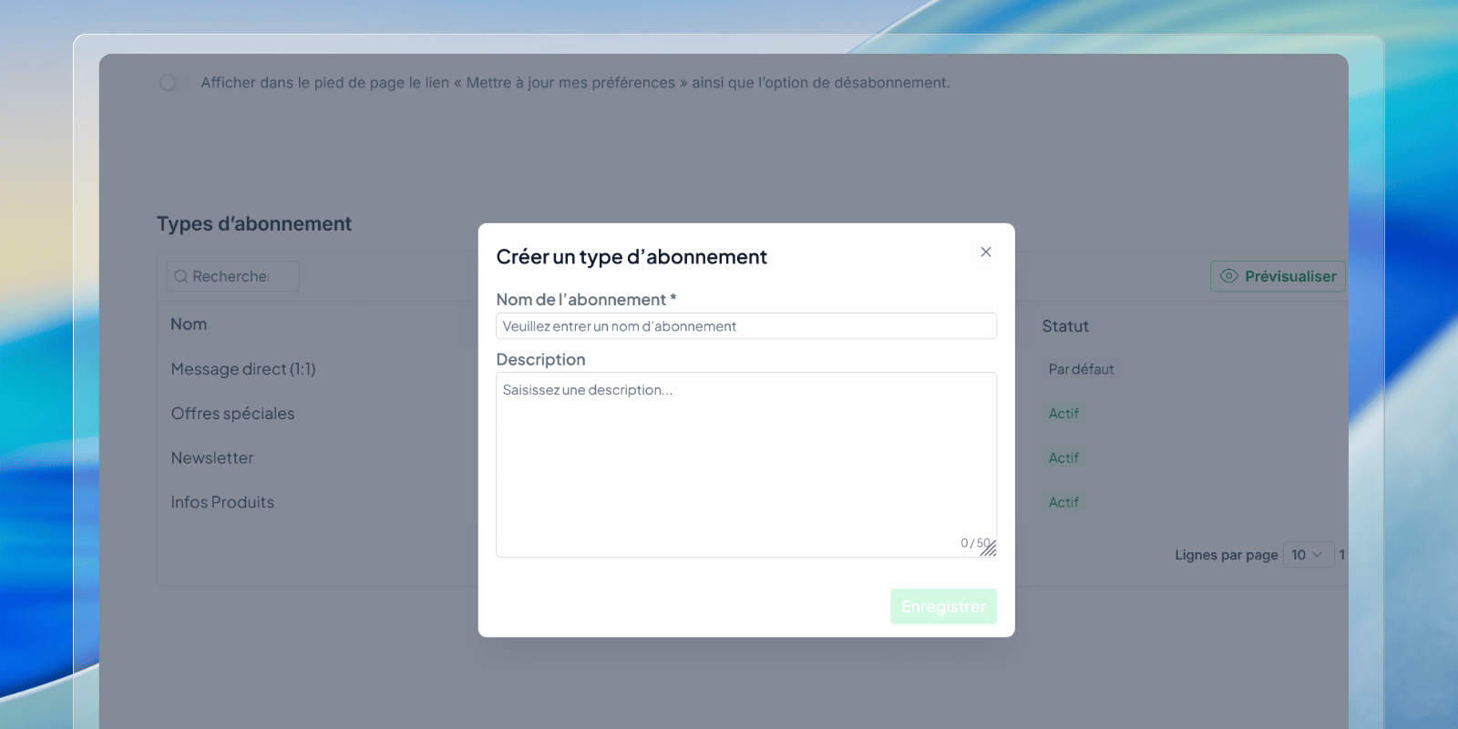Viewport: 1458px width, 729px height.
Task: Click the Statut column header
Action: point(1065,326)
